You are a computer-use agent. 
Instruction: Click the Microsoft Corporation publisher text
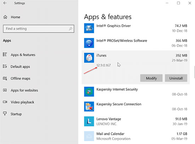click(x=113, y=139)
